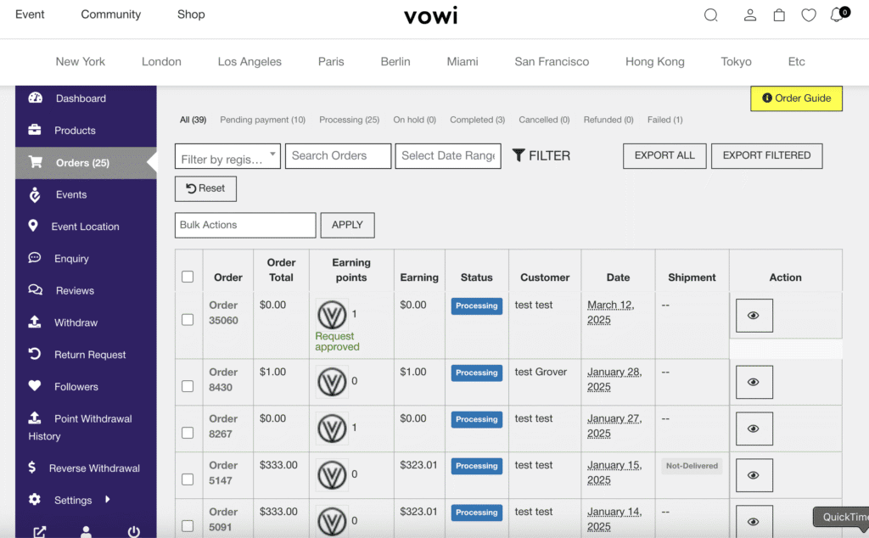This screenshot has width=869, height=538.
Task: Click the EXPORT ALL button
Action: click(x=664, y=156)
